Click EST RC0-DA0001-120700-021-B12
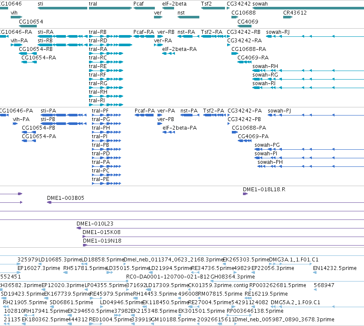The image size is (364, 326). 127,281
